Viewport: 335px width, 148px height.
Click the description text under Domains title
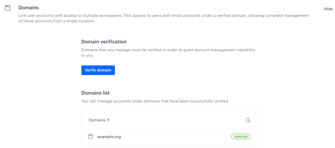click(164, 18)
